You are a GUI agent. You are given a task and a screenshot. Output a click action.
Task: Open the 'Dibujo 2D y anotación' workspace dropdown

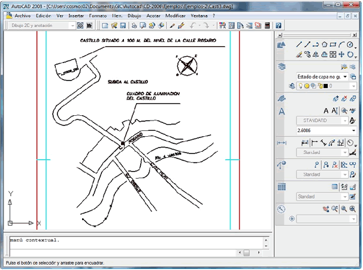click(x=71, y=26)
